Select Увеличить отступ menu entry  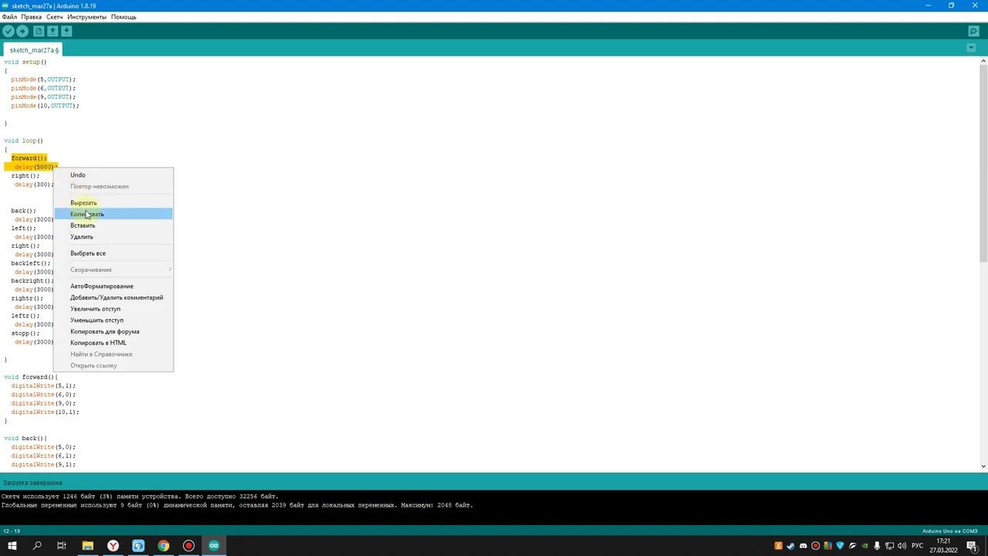(x=113, y=309)
